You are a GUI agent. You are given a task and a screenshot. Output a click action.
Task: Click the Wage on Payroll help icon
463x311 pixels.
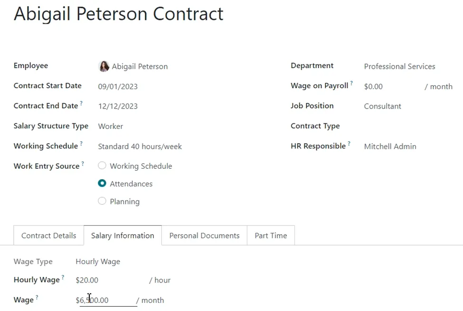tap(351, 83)
